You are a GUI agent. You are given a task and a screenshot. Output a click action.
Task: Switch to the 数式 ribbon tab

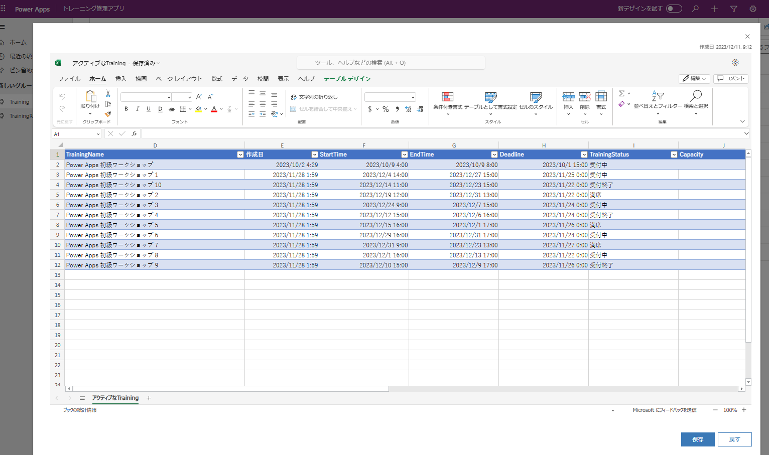pyautogui.click(x=217, y=79)
